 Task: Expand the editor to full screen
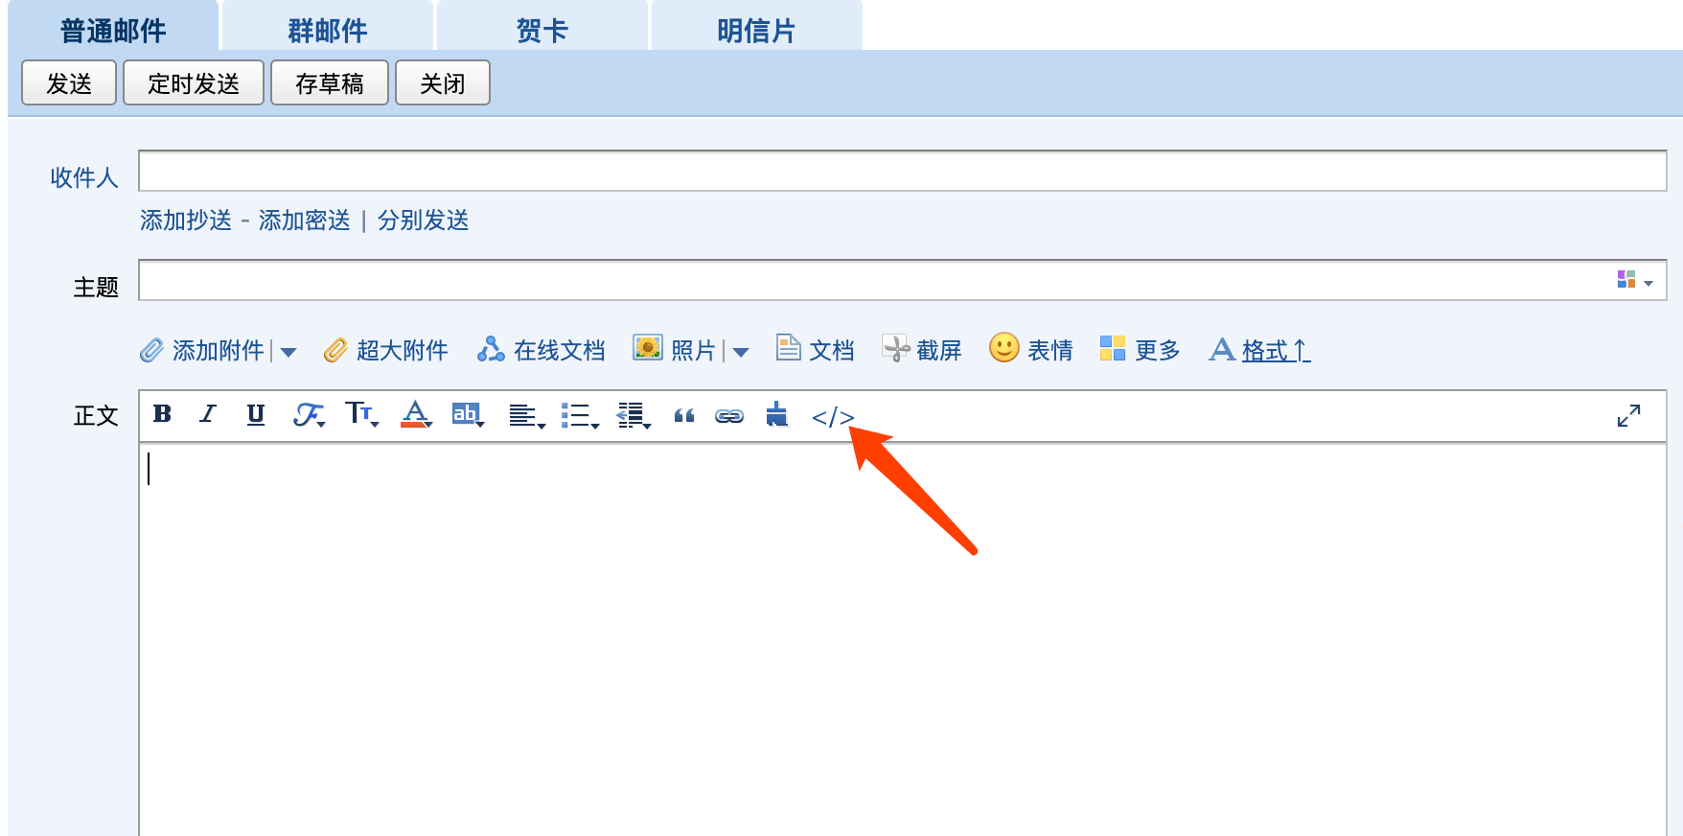pos(1628,415)
